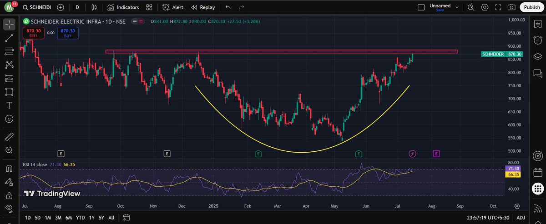Open the forecasting and measurement tools
This screenshot has height=224, width=546.
(x=9, y=78)
